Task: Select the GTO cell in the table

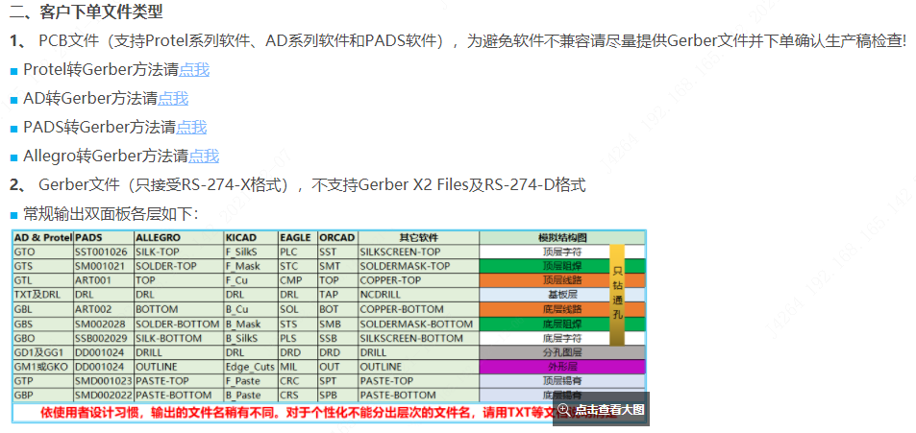Action: tap(25, 252)
